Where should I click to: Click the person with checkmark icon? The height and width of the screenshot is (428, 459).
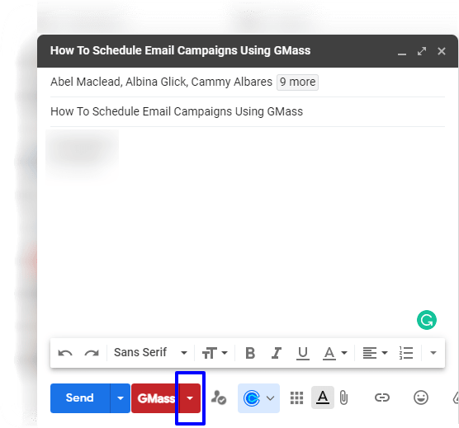pyautogui.click(x=219, y=397)
